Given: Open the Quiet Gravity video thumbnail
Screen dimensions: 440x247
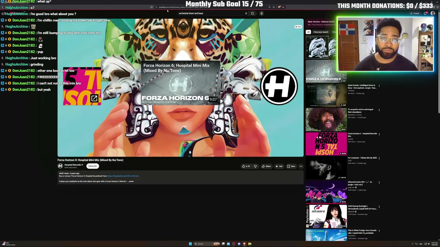Looking at the screenshot, I should pyautogui.click(x=326, y=95).
